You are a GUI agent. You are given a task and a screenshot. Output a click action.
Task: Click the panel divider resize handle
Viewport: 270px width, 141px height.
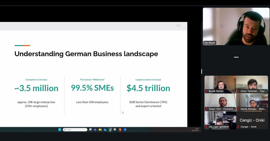pos(202,71)
